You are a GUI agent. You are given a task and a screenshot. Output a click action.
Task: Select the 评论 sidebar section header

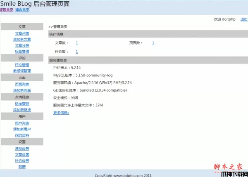tap(22, 58)
